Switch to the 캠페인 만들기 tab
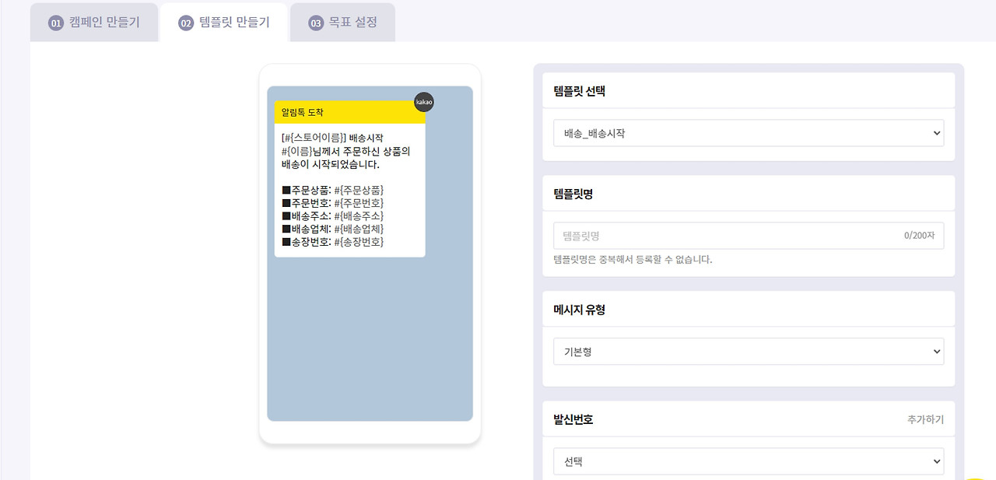 (94, 23)
